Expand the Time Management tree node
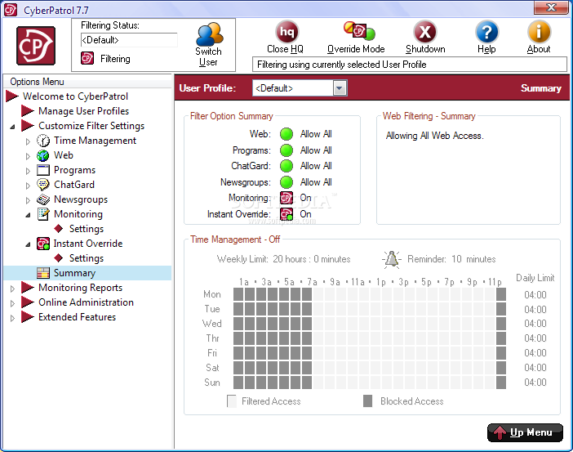 (x=28, y=141)
